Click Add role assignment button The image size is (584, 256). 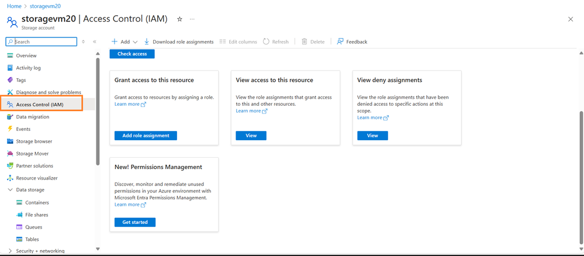click(146, 136)
